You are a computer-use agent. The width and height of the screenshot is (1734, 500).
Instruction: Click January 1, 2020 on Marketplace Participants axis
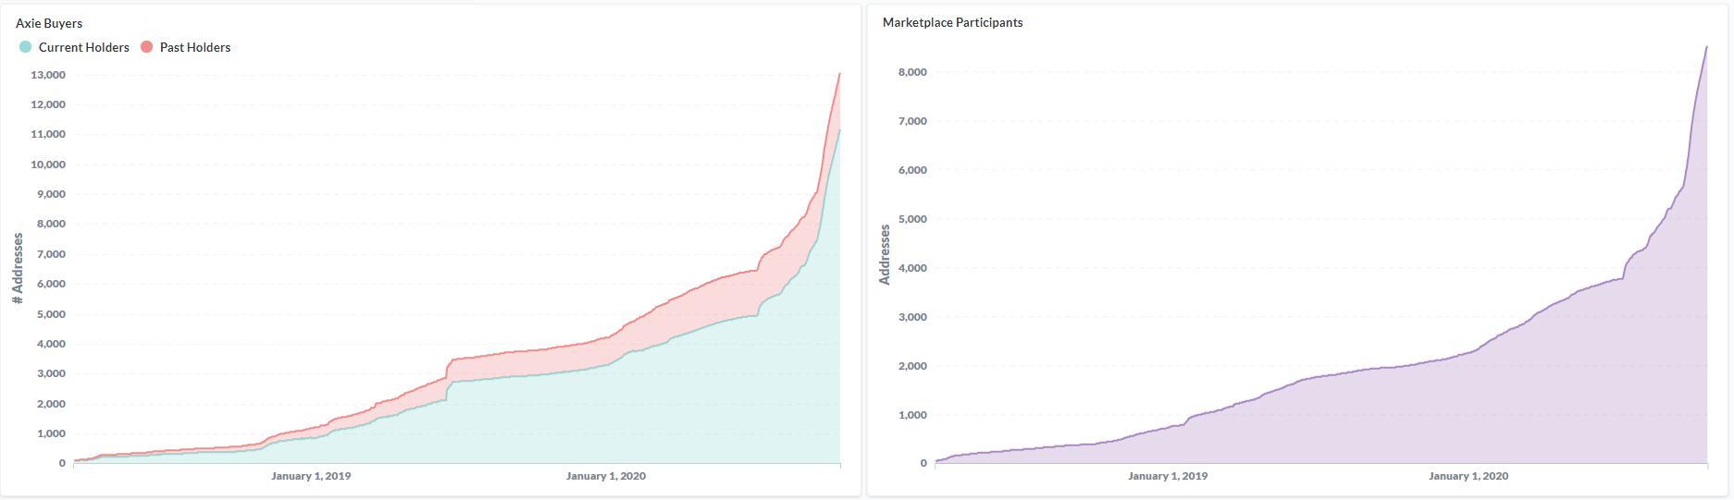(1468, 476)
